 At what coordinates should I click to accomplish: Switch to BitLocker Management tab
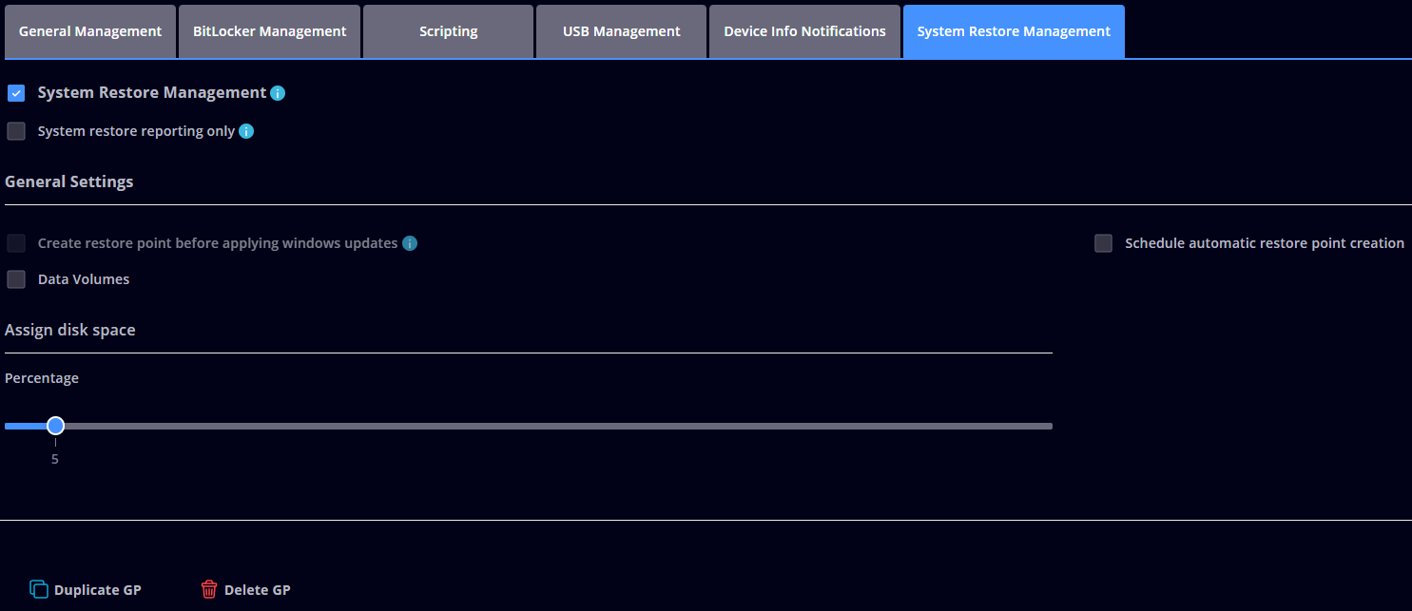[x=269, y=31]
